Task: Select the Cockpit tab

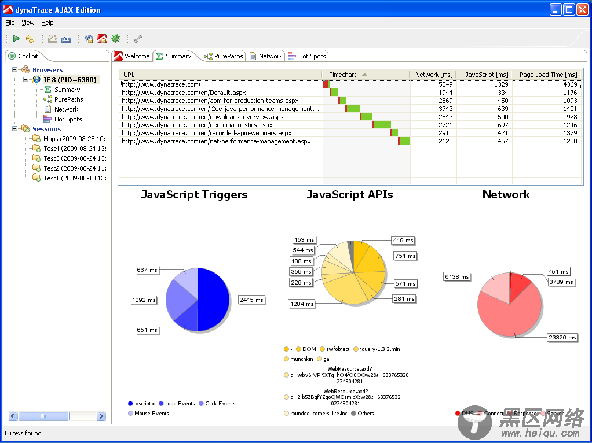Action: (23, 56)
